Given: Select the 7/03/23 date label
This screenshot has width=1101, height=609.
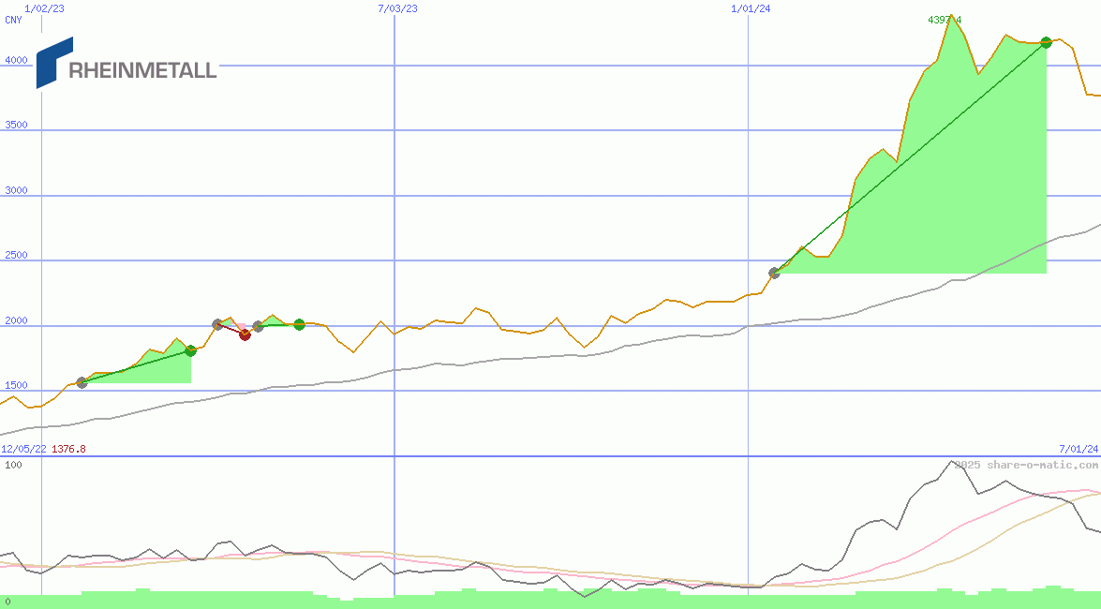Looking at the screenshot, I should (x=397, y=8).
